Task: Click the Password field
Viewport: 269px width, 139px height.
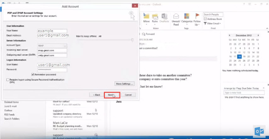Action: (52, 70)
